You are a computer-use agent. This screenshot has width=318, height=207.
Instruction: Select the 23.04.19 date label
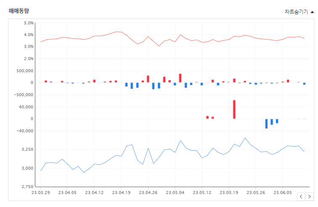pos(121,192)
